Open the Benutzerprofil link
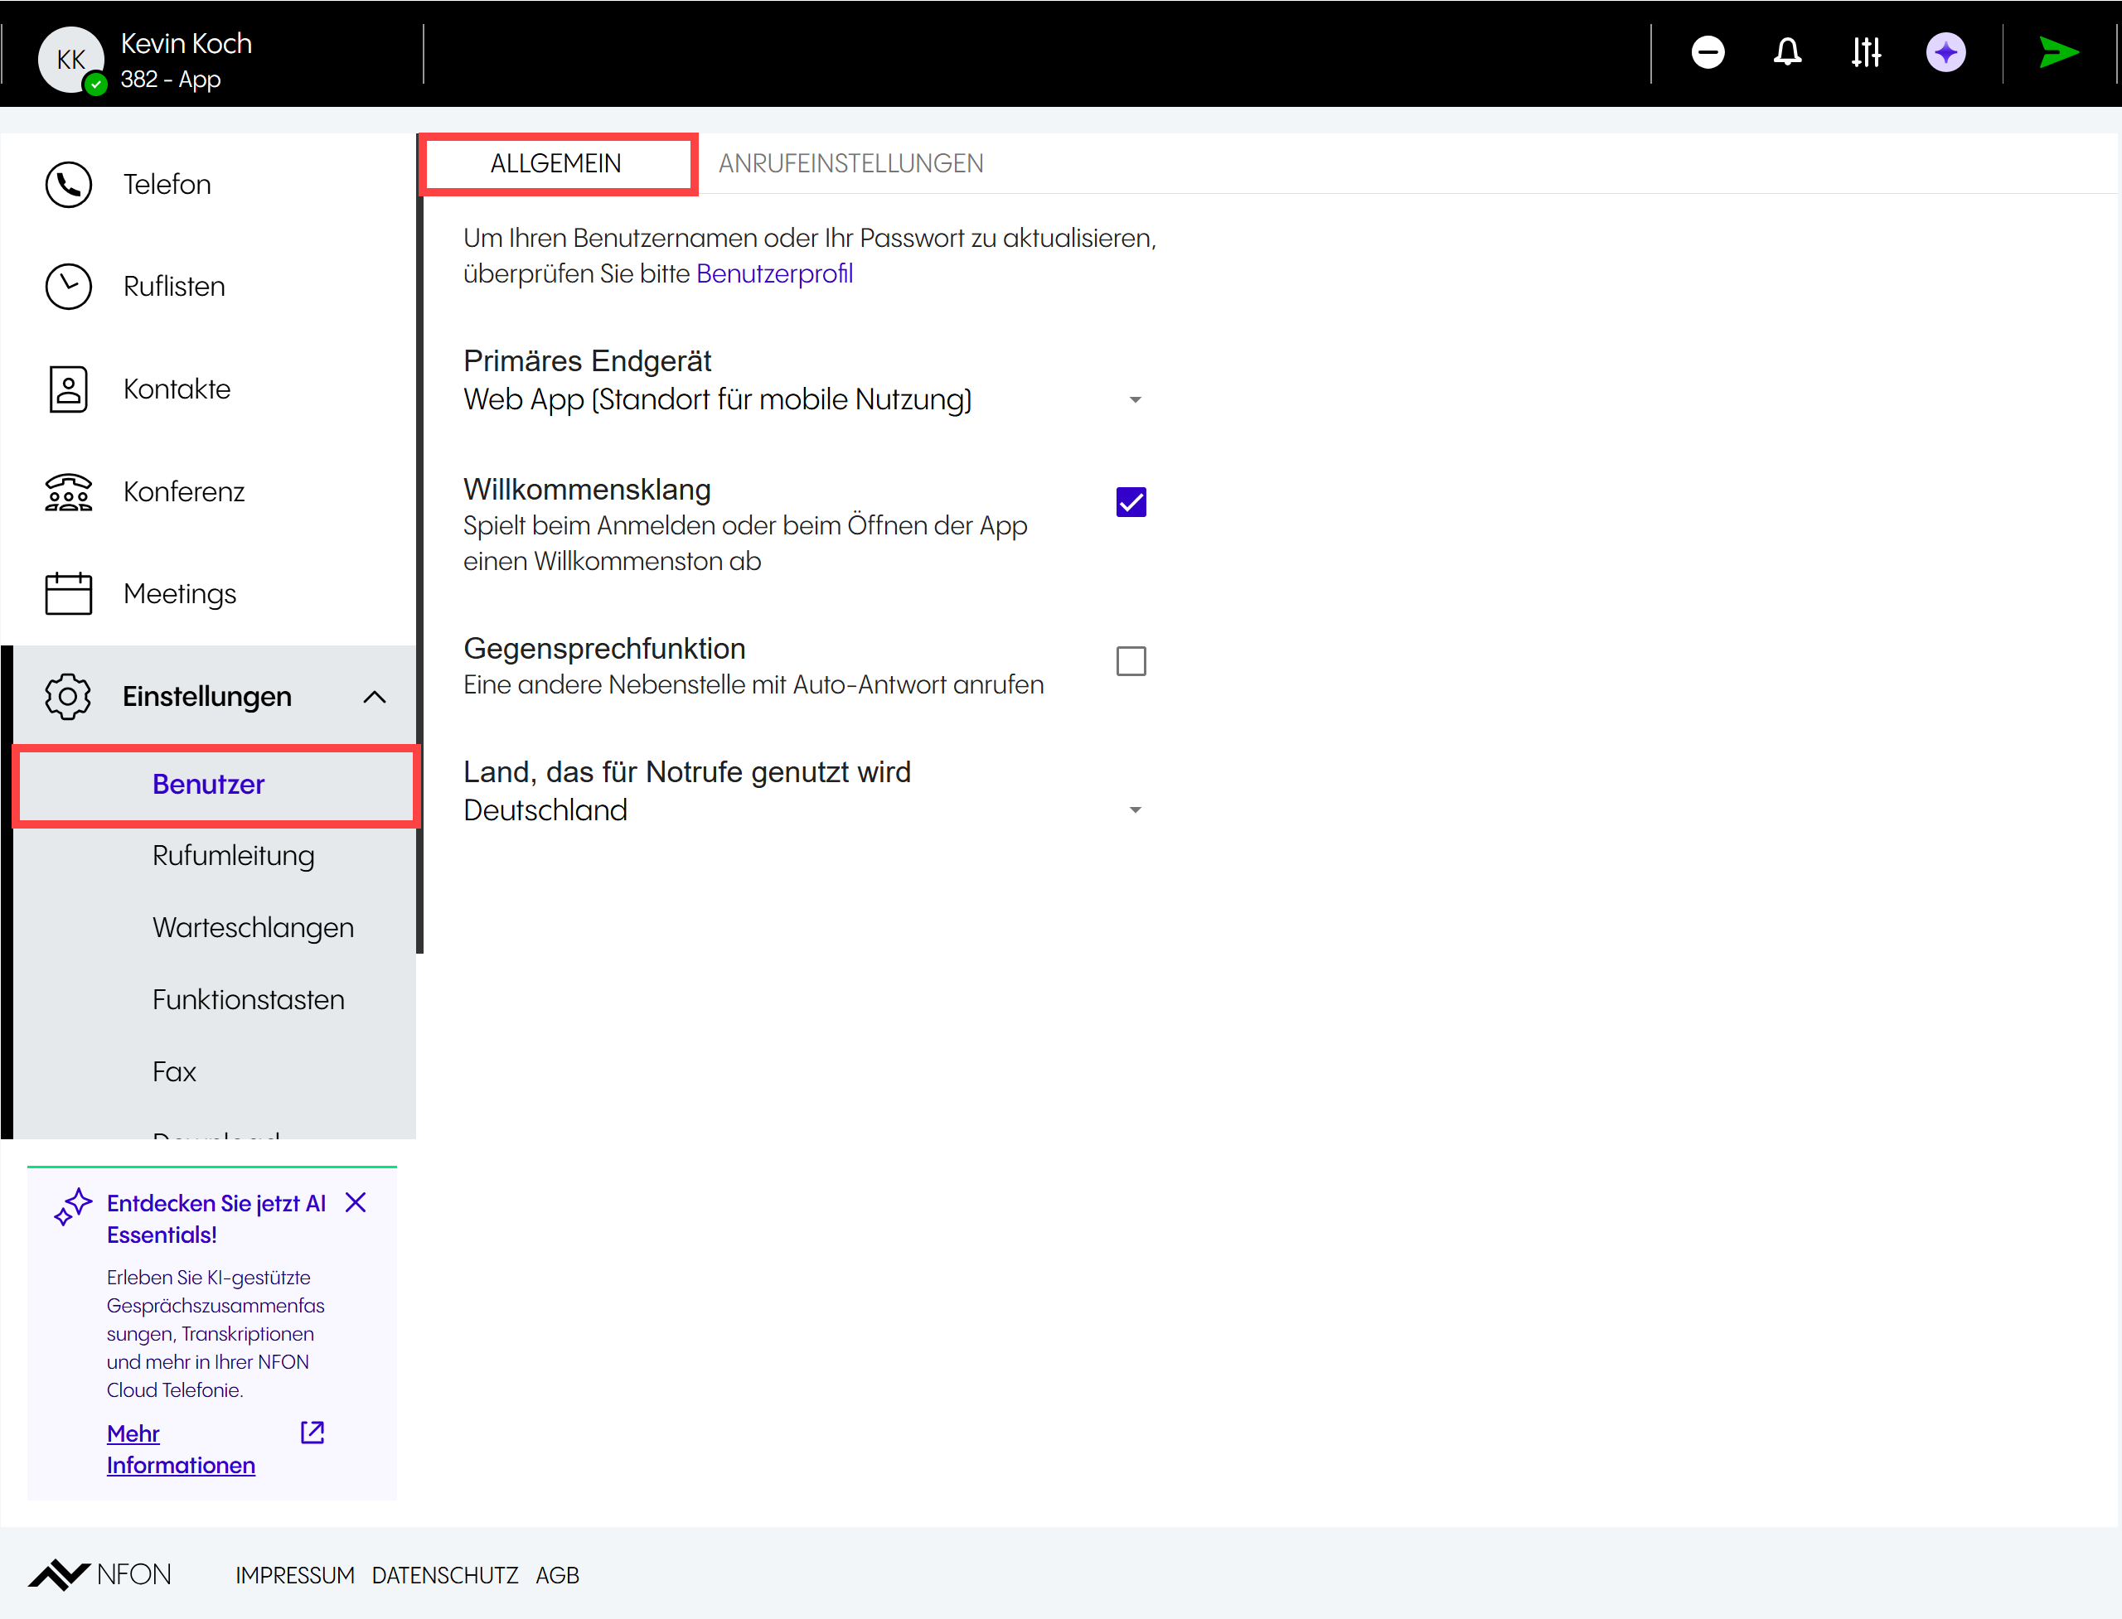 [774, 273]
